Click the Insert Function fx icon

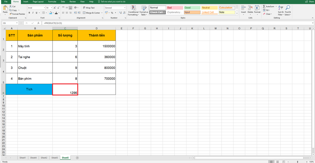(38, 23)
